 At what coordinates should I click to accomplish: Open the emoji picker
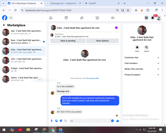coord(112,121)
